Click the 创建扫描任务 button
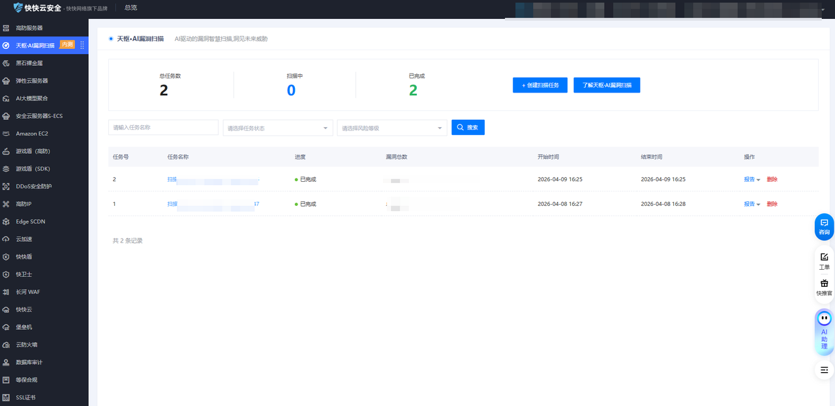The image size is (835, 406). [x=539, y=85]
